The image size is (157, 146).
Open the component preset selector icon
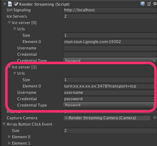(x=149, y=4)
